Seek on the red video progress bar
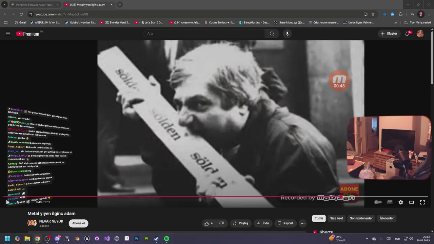This screenshot has width=434, height=244. point(215,196)
